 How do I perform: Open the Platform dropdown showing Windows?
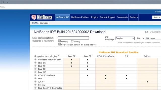pos(153,38)
